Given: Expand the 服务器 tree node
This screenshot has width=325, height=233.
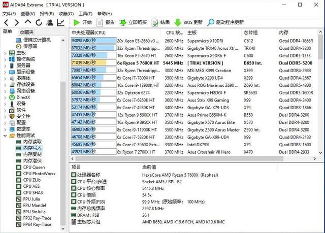Looking at the screenshot, I should click(5, 66).
